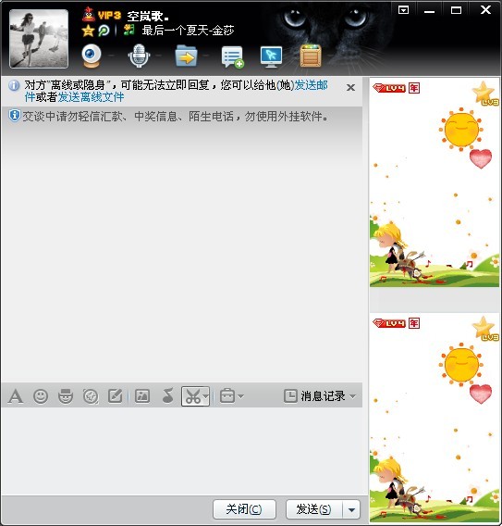This screenshot has height=526, width=502.
Task: Follow the 发送离线文件 link
Action: 92,97
